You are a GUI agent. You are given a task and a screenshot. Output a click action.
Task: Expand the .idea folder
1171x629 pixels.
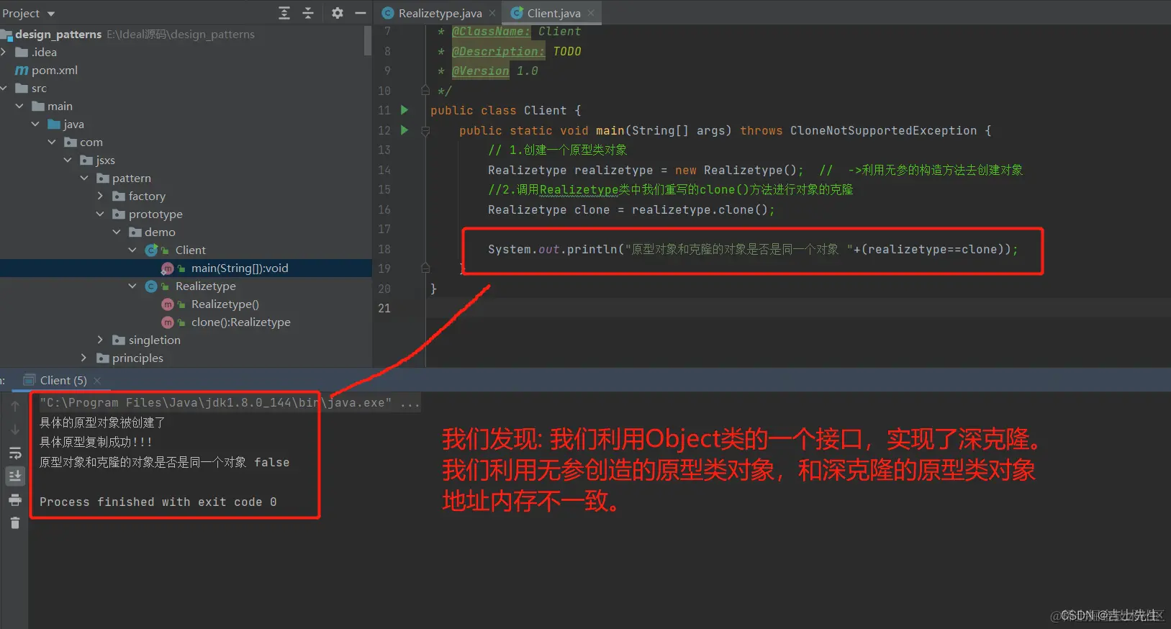click(4, 52)
